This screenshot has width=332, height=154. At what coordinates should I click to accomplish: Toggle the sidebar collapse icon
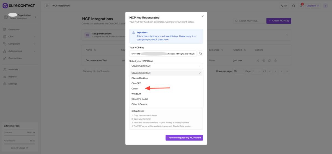click(x=47, y=6)
